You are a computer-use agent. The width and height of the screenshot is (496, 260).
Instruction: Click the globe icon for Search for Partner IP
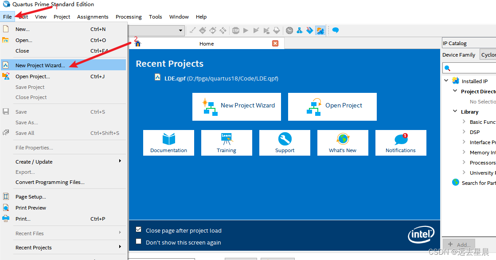tap(456, 182)
